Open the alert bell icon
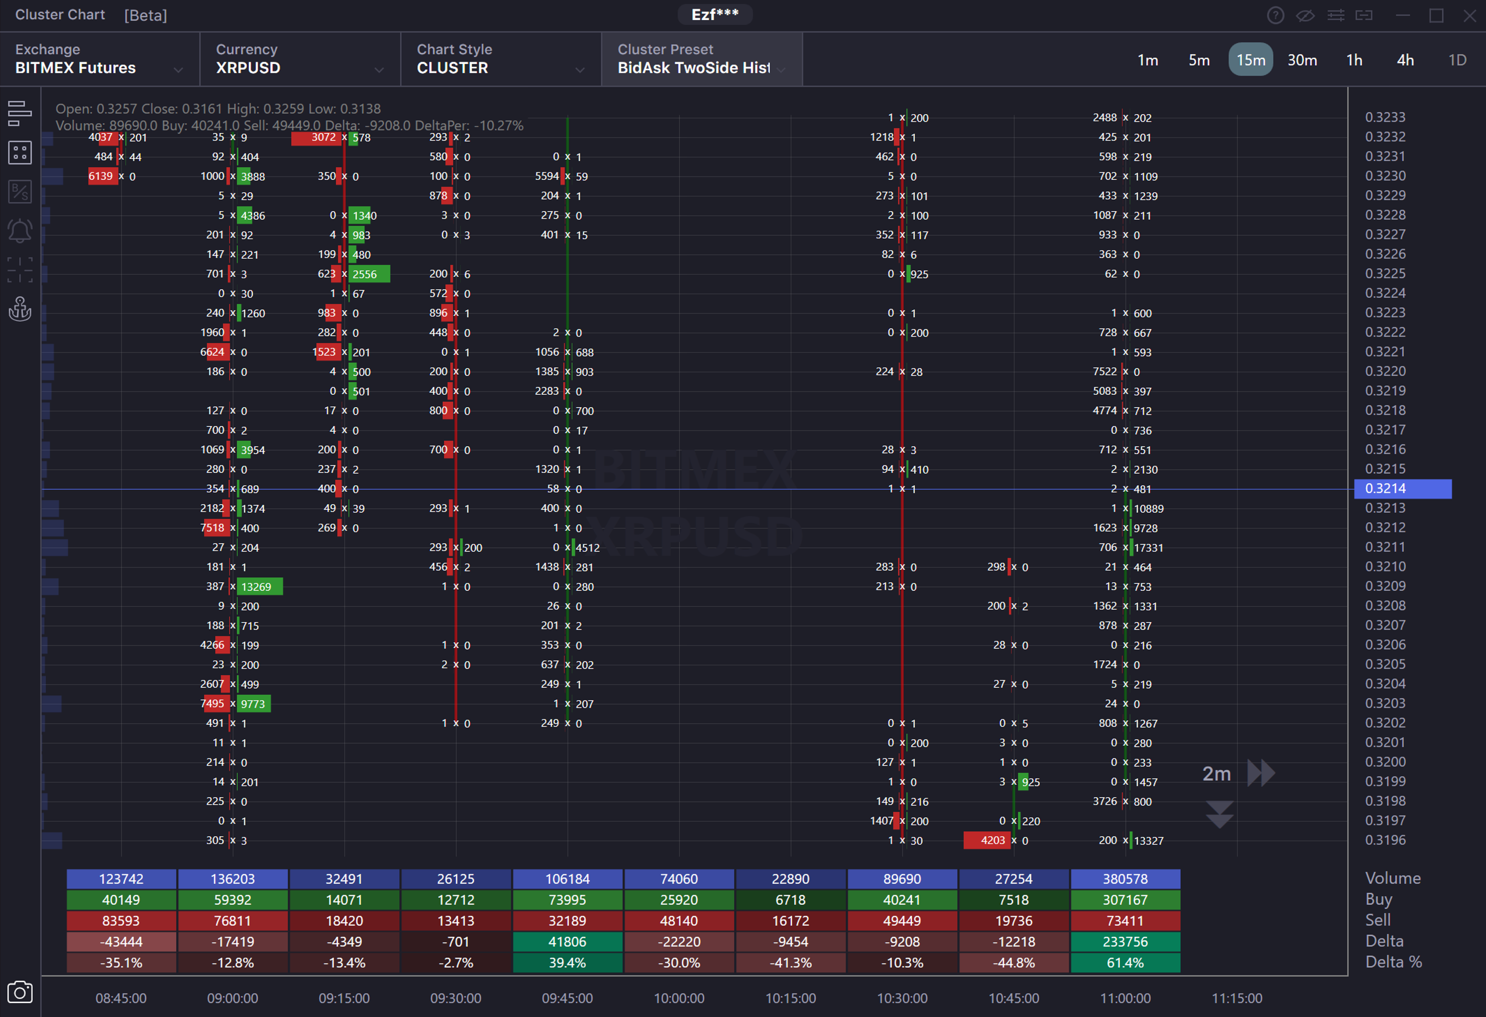This screenshot has height=1017, width=1486. (x=19, y=231)
